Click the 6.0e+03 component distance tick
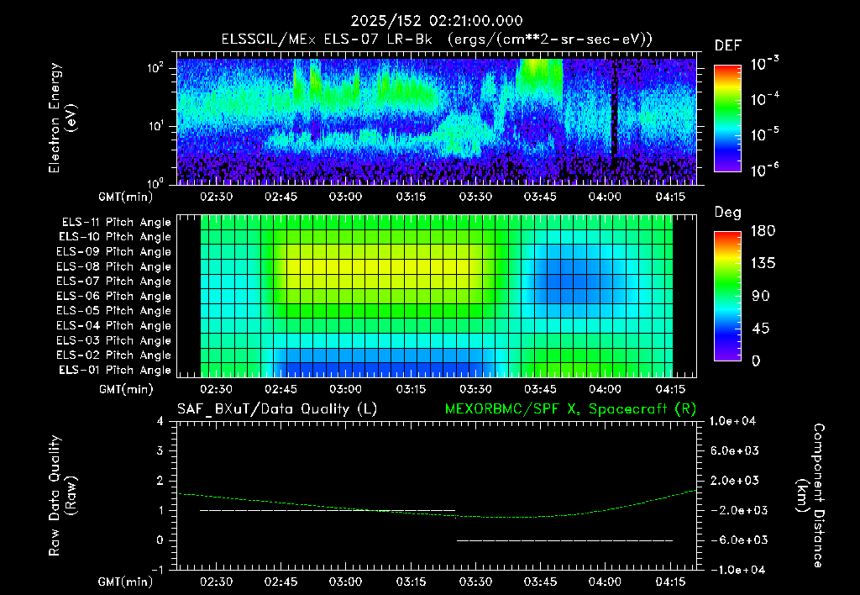 (735, 450)
